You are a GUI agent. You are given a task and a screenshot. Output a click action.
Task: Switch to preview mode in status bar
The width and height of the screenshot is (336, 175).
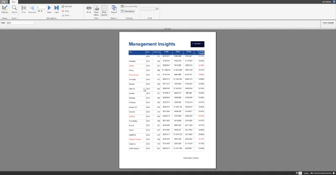point(300,173)
